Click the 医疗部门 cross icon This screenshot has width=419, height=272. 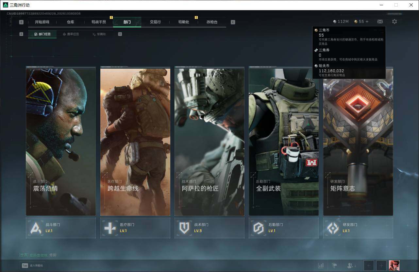[110, 228]
